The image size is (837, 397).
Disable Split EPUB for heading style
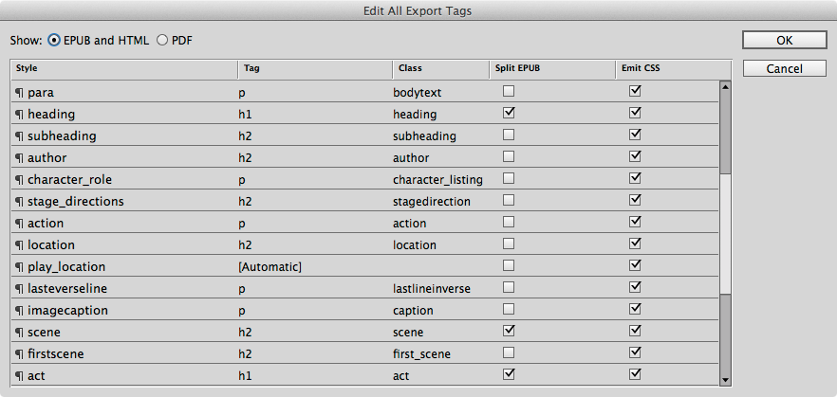509,113
